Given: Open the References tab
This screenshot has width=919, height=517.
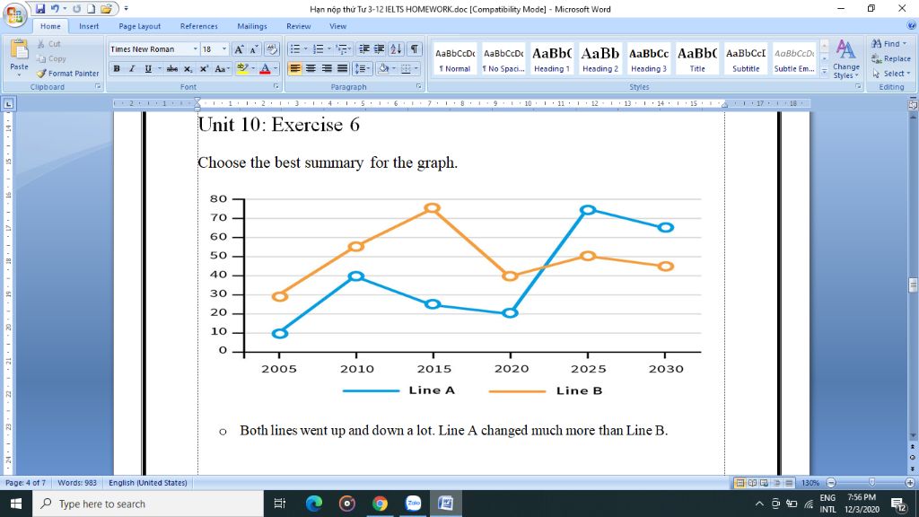Looking at the screenshot, I should tap(198, 26).
